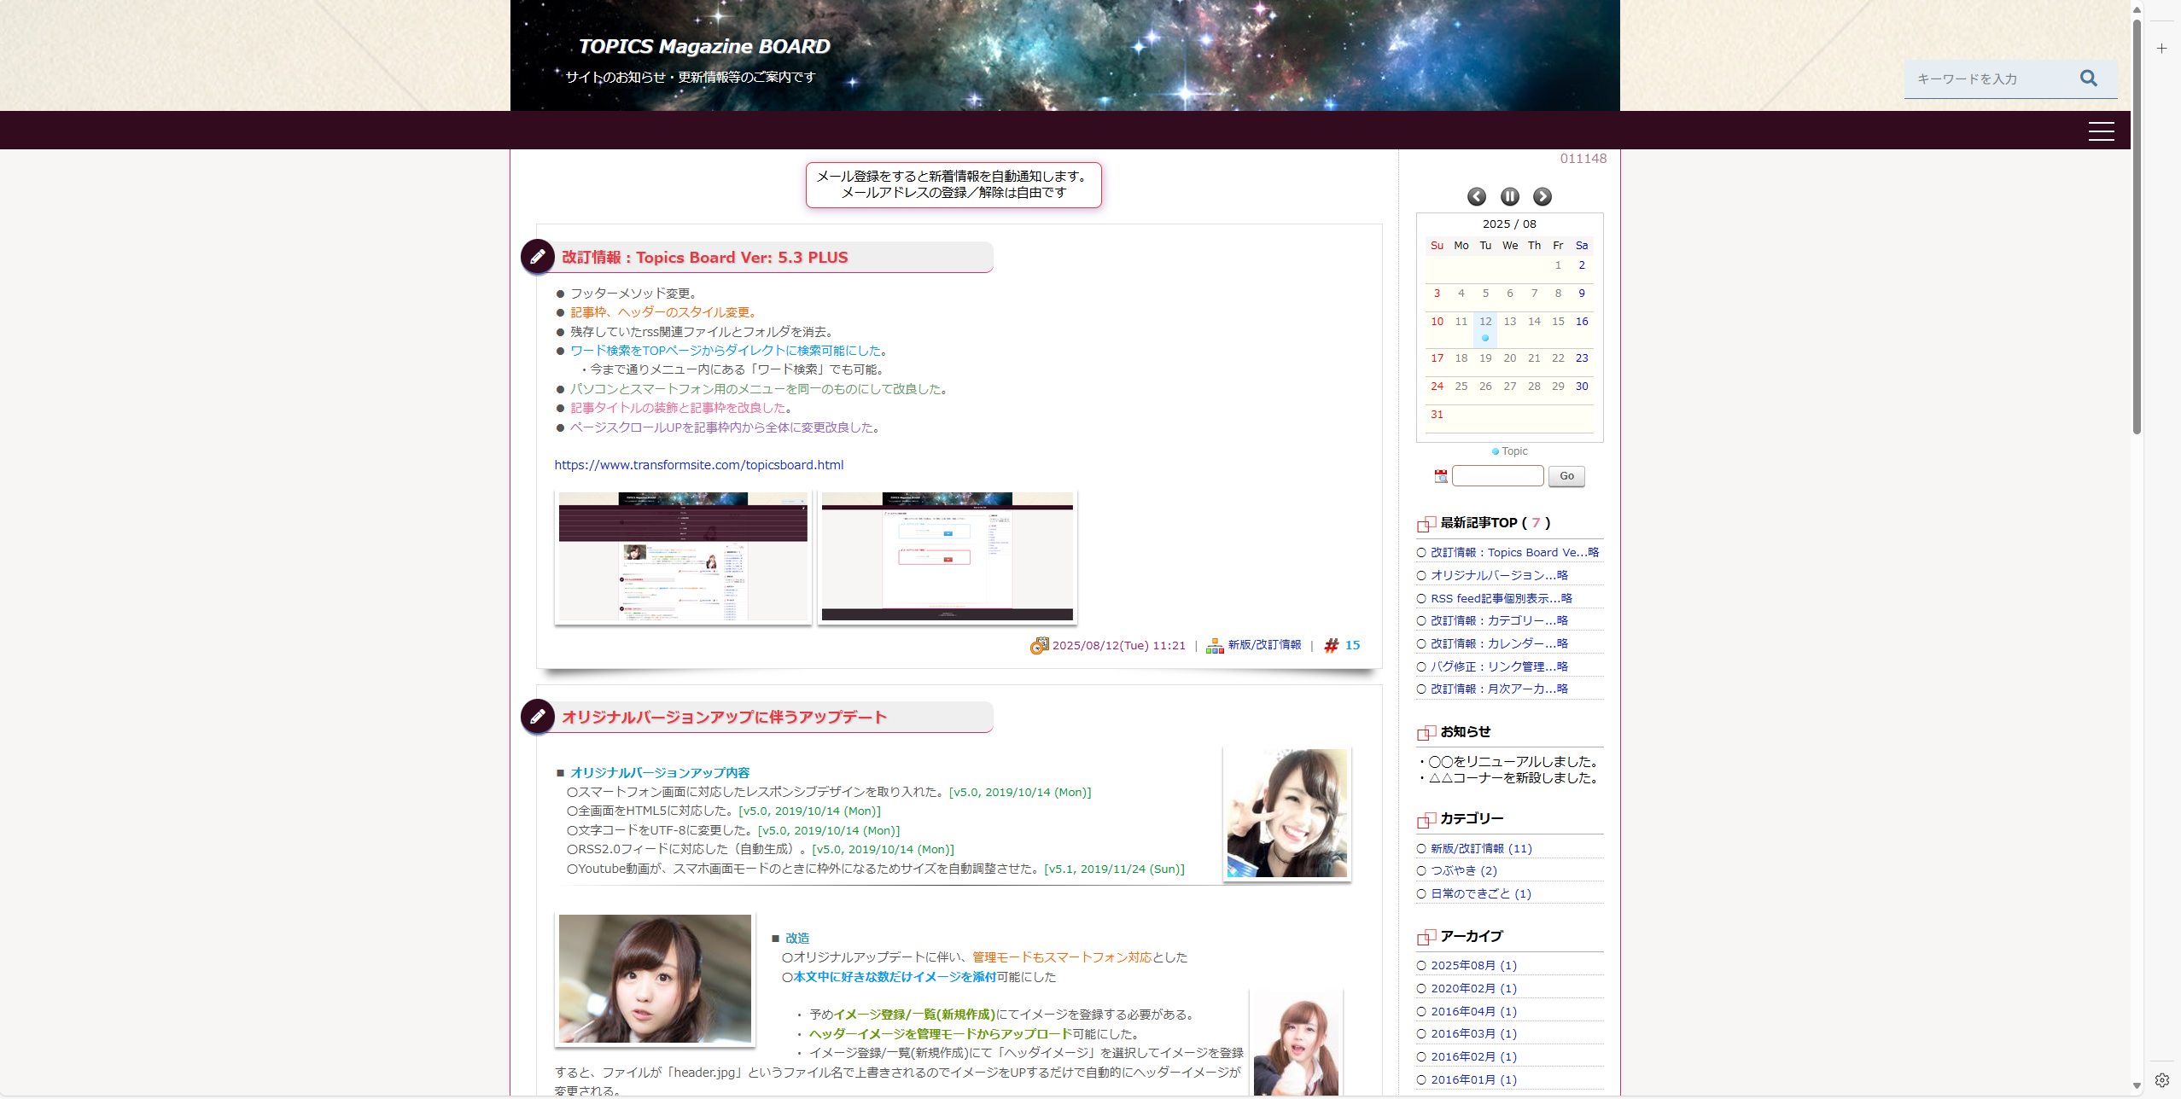Click the hash permalink icon for article 15

point(1331,646)
